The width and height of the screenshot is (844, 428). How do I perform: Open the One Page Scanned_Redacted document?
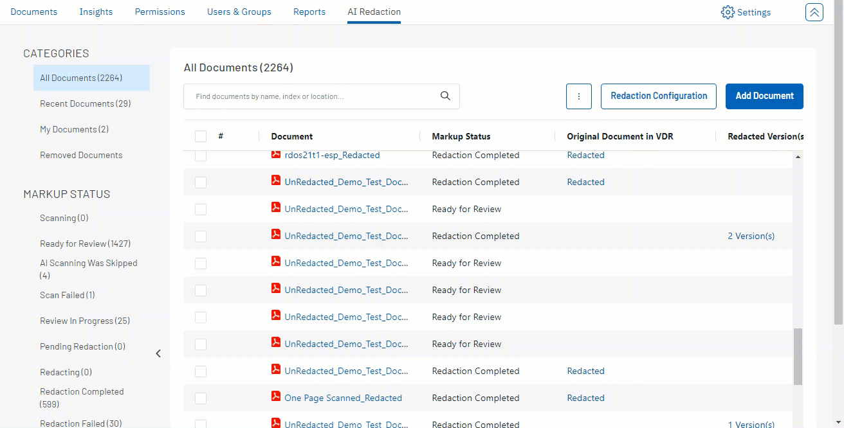pos(343,398)
